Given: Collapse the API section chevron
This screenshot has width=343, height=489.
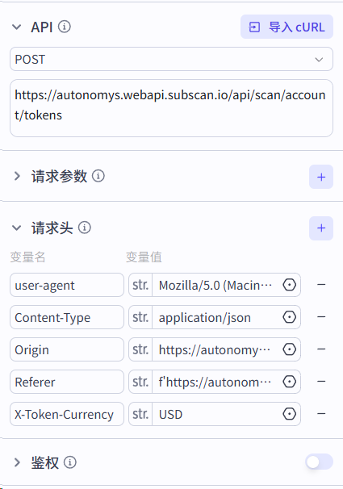Looking at the screenshot, I should click(16, 27).
